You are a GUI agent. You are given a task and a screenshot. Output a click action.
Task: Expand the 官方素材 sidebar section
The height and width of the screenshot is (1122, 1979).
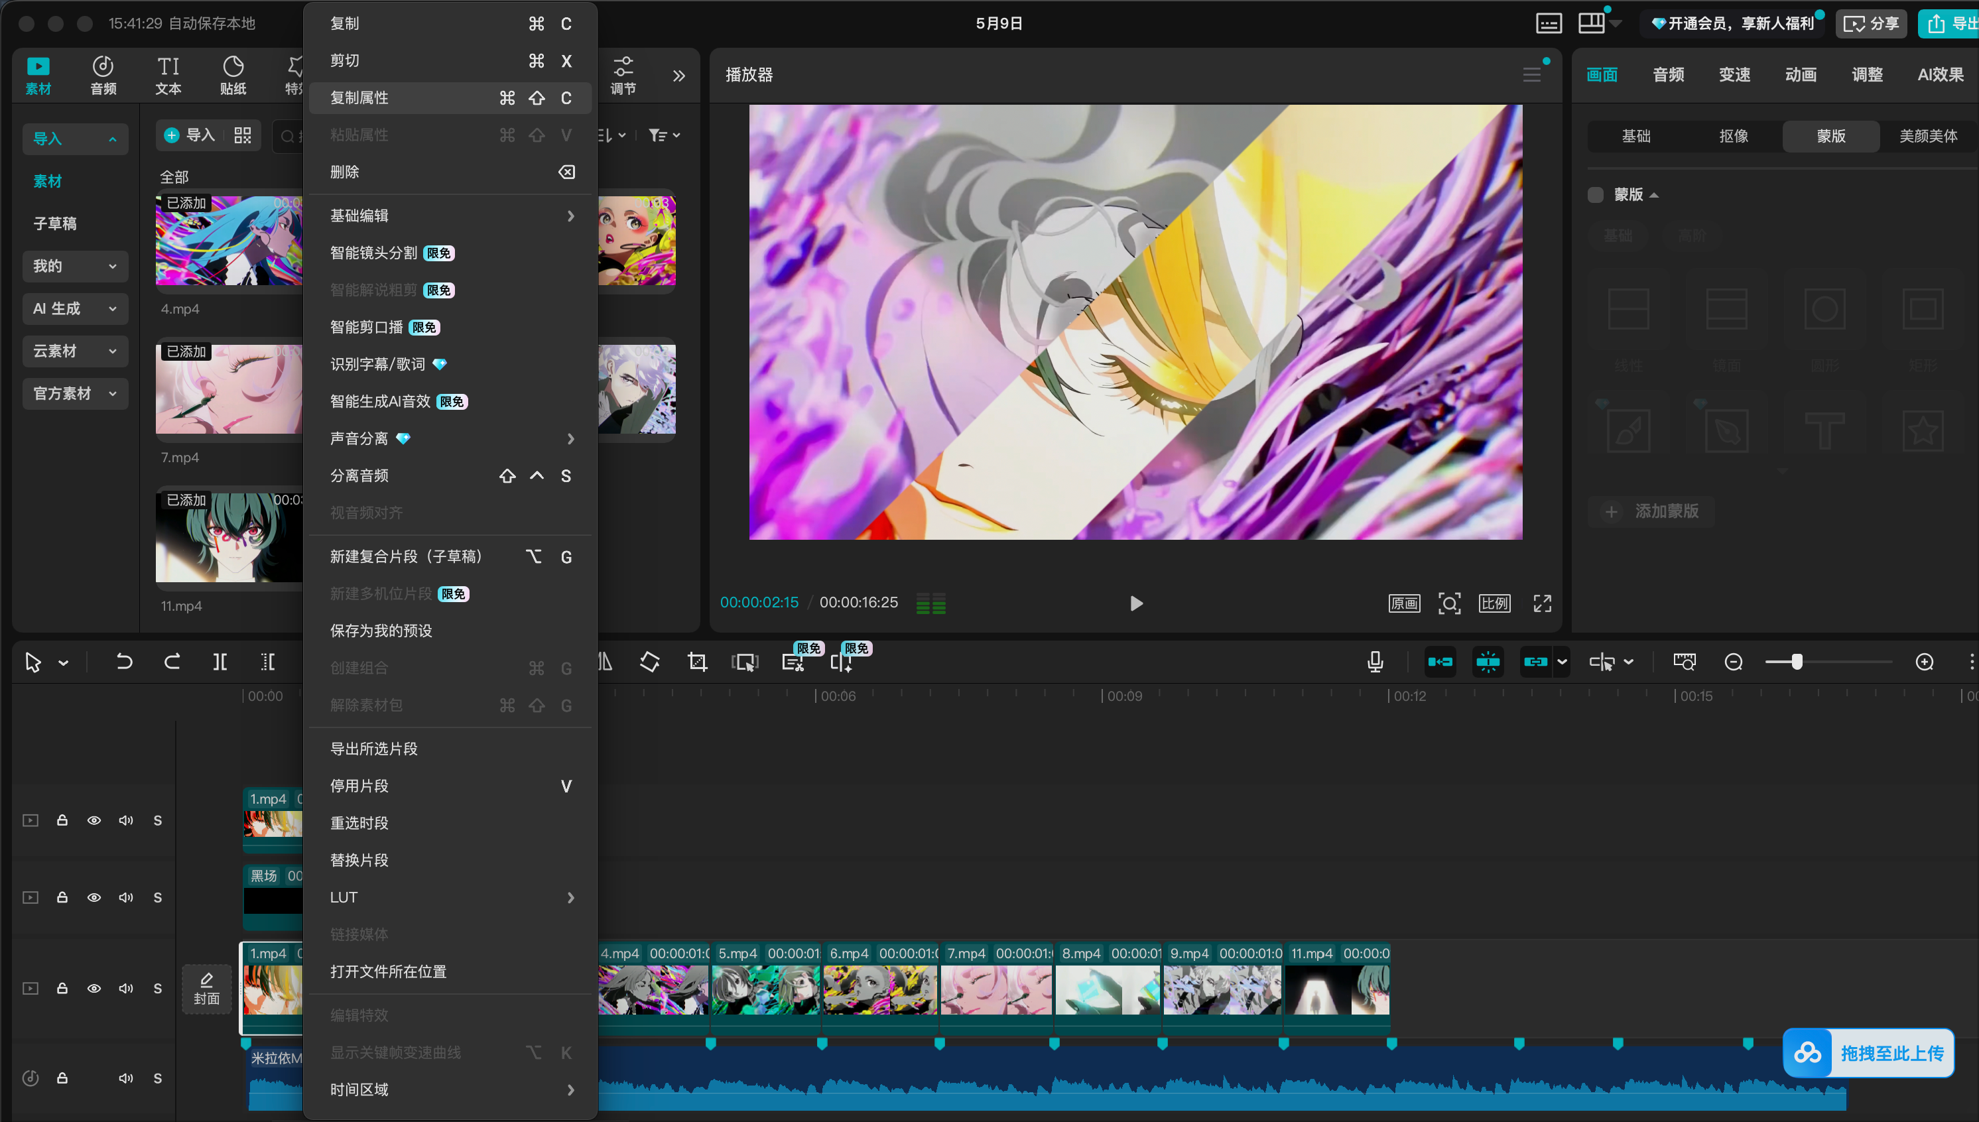click(x=76, y=393)
